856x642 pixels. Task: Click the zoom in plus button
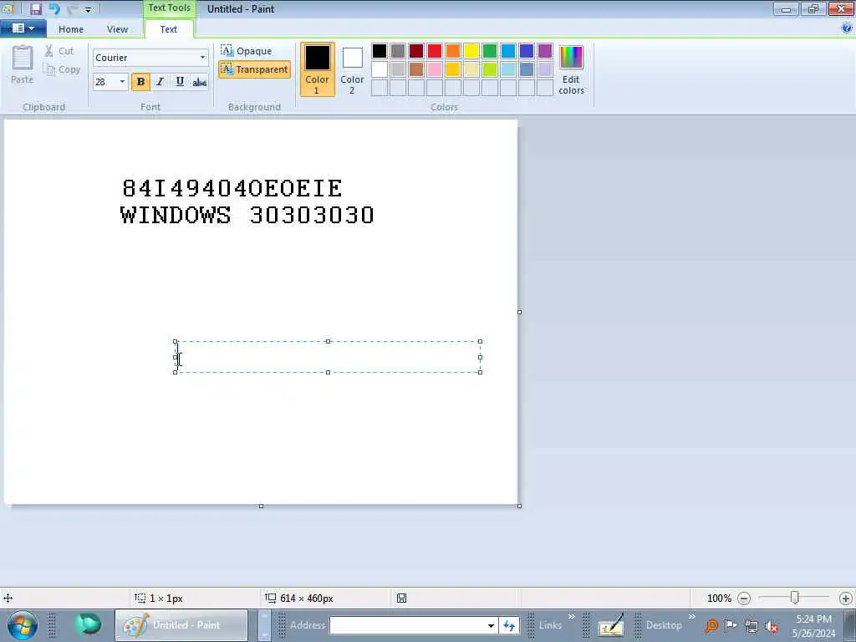point(846,599)
